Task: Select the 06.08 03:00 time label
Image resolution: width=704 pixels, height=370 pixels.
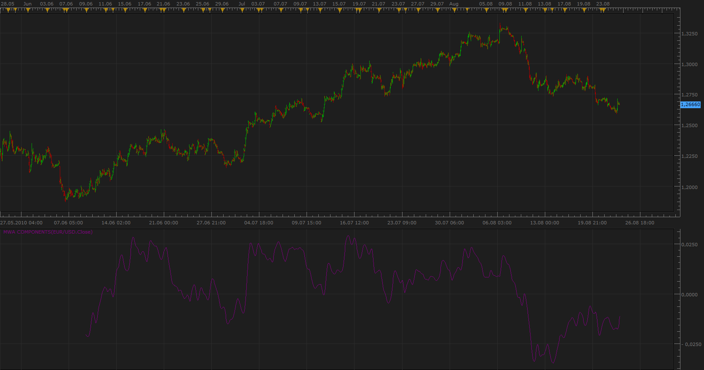Action: pos(497,223)
